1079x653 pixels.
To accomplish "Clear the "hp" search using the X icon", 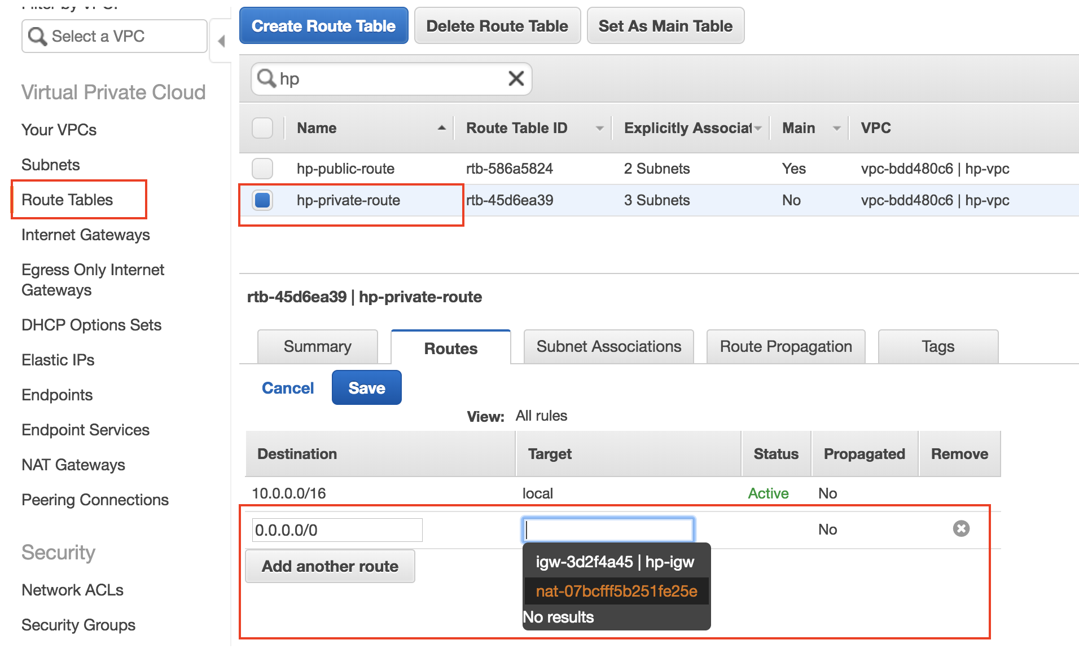I will 515,79.
